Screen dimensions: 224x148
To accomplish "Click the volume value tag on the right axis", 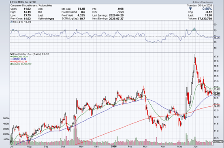I will tap(218, 142).
